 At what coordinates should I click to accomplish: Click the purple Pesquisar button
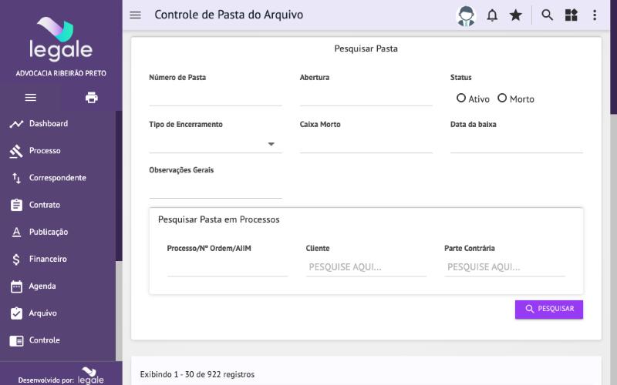coord(549,310)
